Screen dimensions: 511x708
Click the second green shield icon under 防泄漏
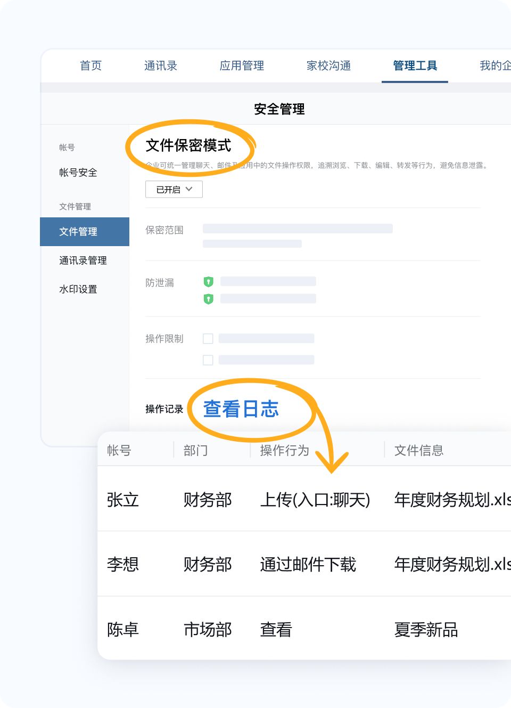tap(208, 298)
